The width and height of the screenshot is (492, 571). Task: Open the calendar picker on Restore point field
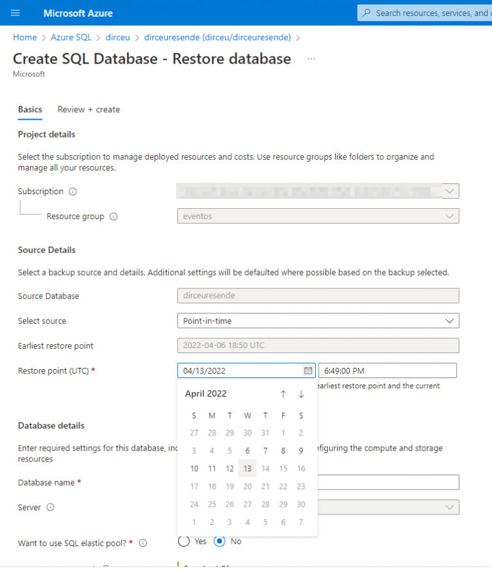[308, 370]
